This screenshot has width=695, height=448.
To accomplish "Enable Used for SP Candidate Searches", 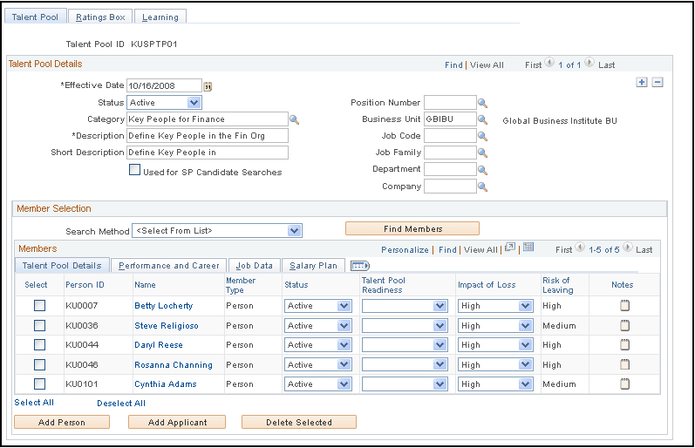I will point(135,170).
